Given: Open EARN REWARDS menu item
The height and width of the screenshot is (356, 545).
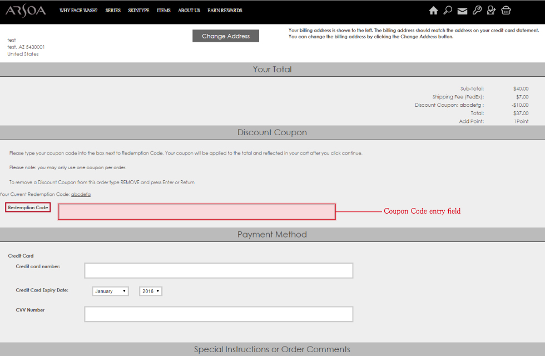Looking at the screenshot, I should pos(225,11).
